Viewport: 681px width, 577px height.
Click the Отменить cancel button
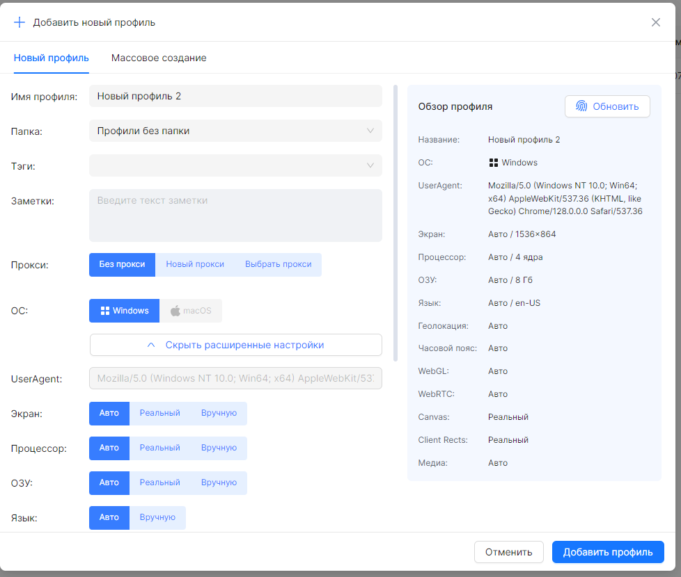coord(508,552)
